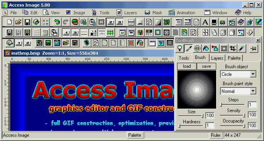Open the Layers menu
Image resolution: width=264 pixels, height=141 pixels.
pyautogui.click(x=127, y=13)
